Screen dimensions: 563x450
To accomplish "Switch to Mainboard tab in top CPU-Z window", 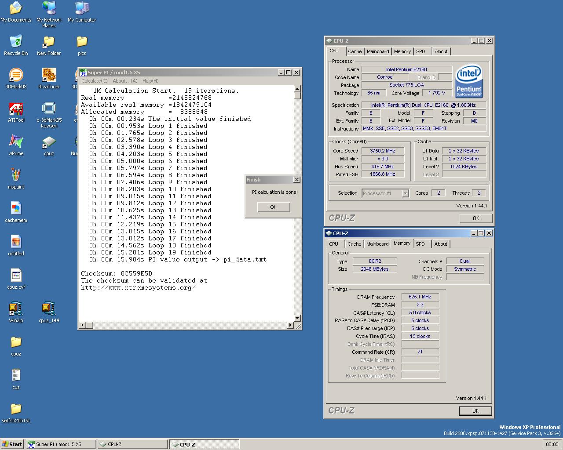I will (x=378, y=51).
